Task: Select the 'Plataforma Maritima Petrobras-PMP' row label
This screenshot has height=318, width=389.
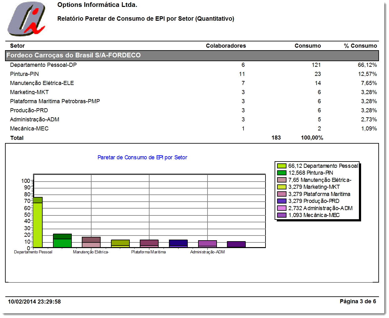Action: click(x=55, y=101)
